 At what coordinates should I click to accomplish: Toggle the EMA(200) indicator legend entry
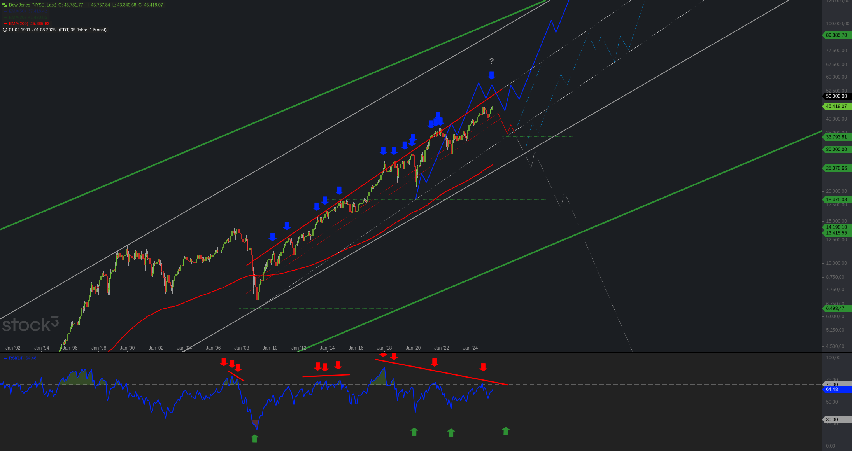click(x=26, y=24)
